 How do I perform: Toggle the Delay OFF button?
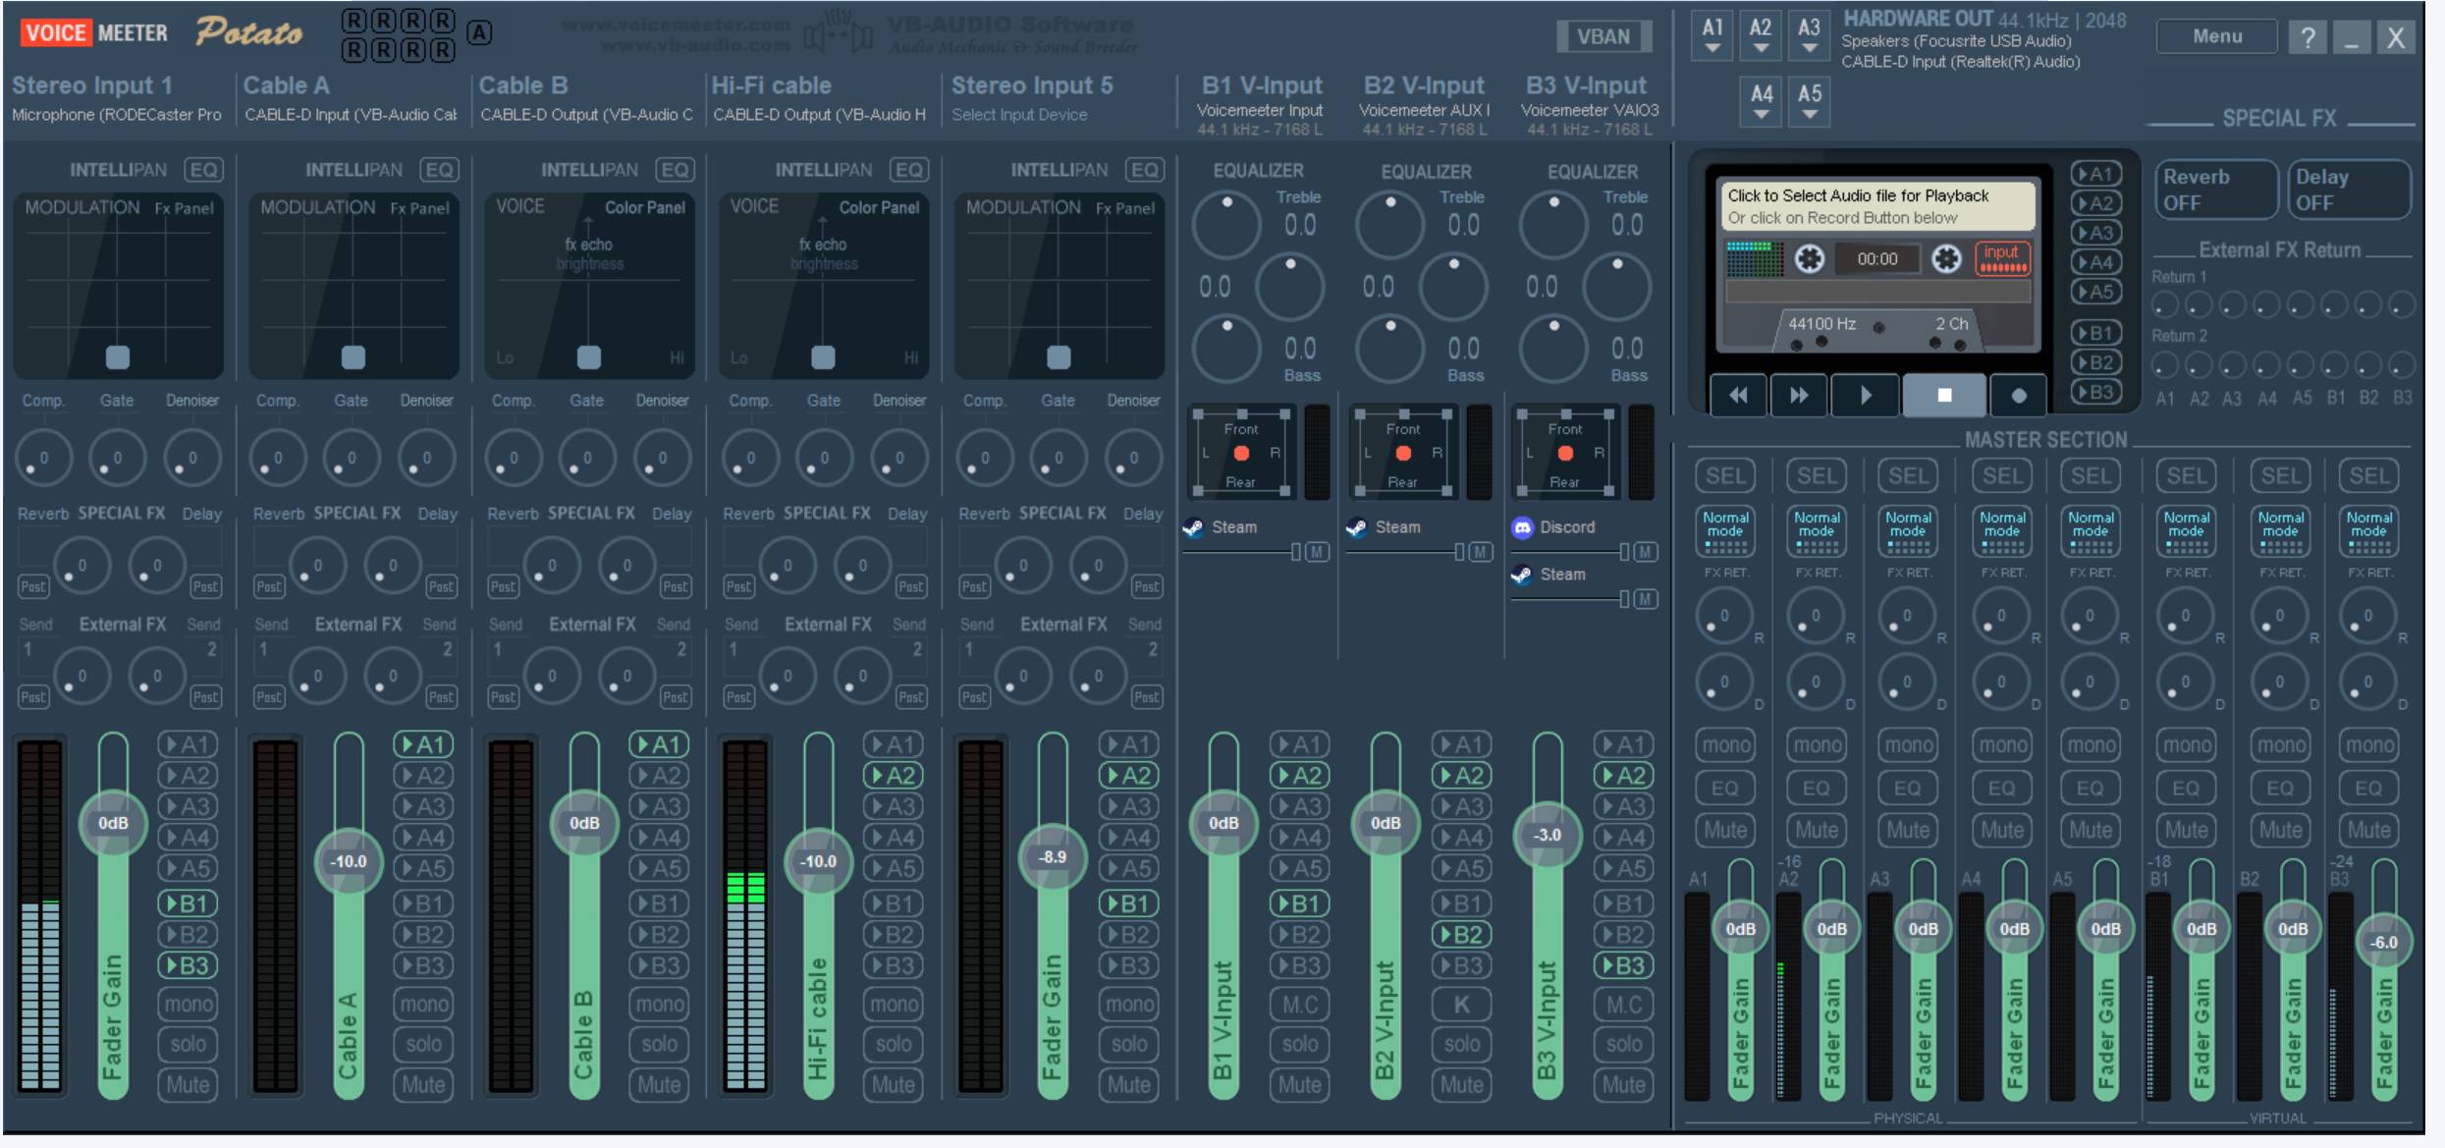2348,190
